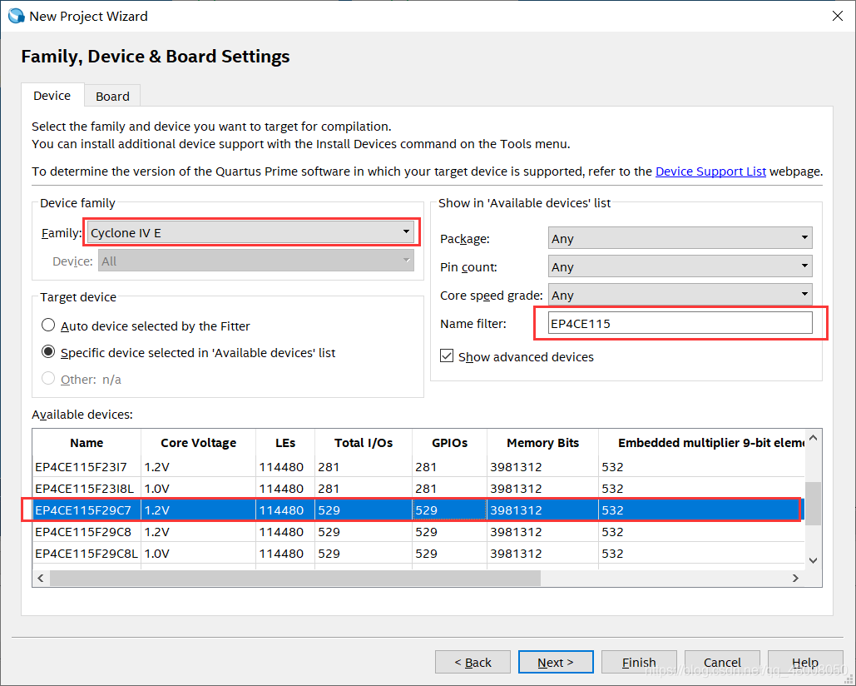The height and width of the screenshot is (686, 856).
Task: Open Help for the wizard
Action: (x=805, y=662)
